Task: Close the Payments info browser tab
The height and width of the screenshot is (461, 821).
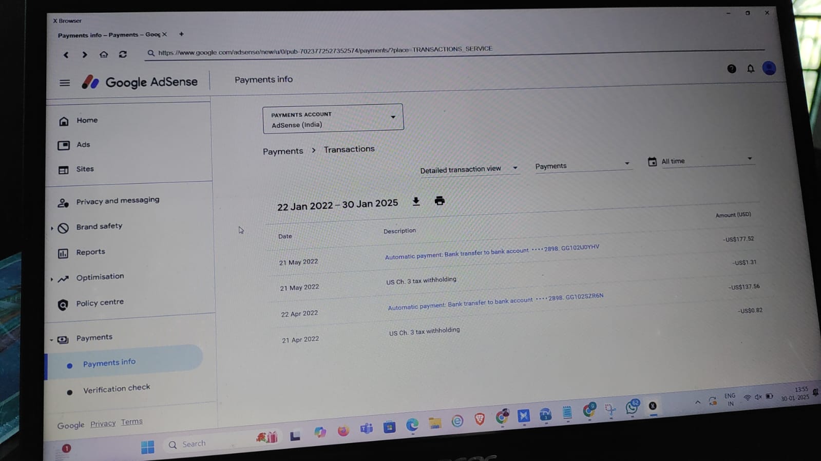Action: 164,34
